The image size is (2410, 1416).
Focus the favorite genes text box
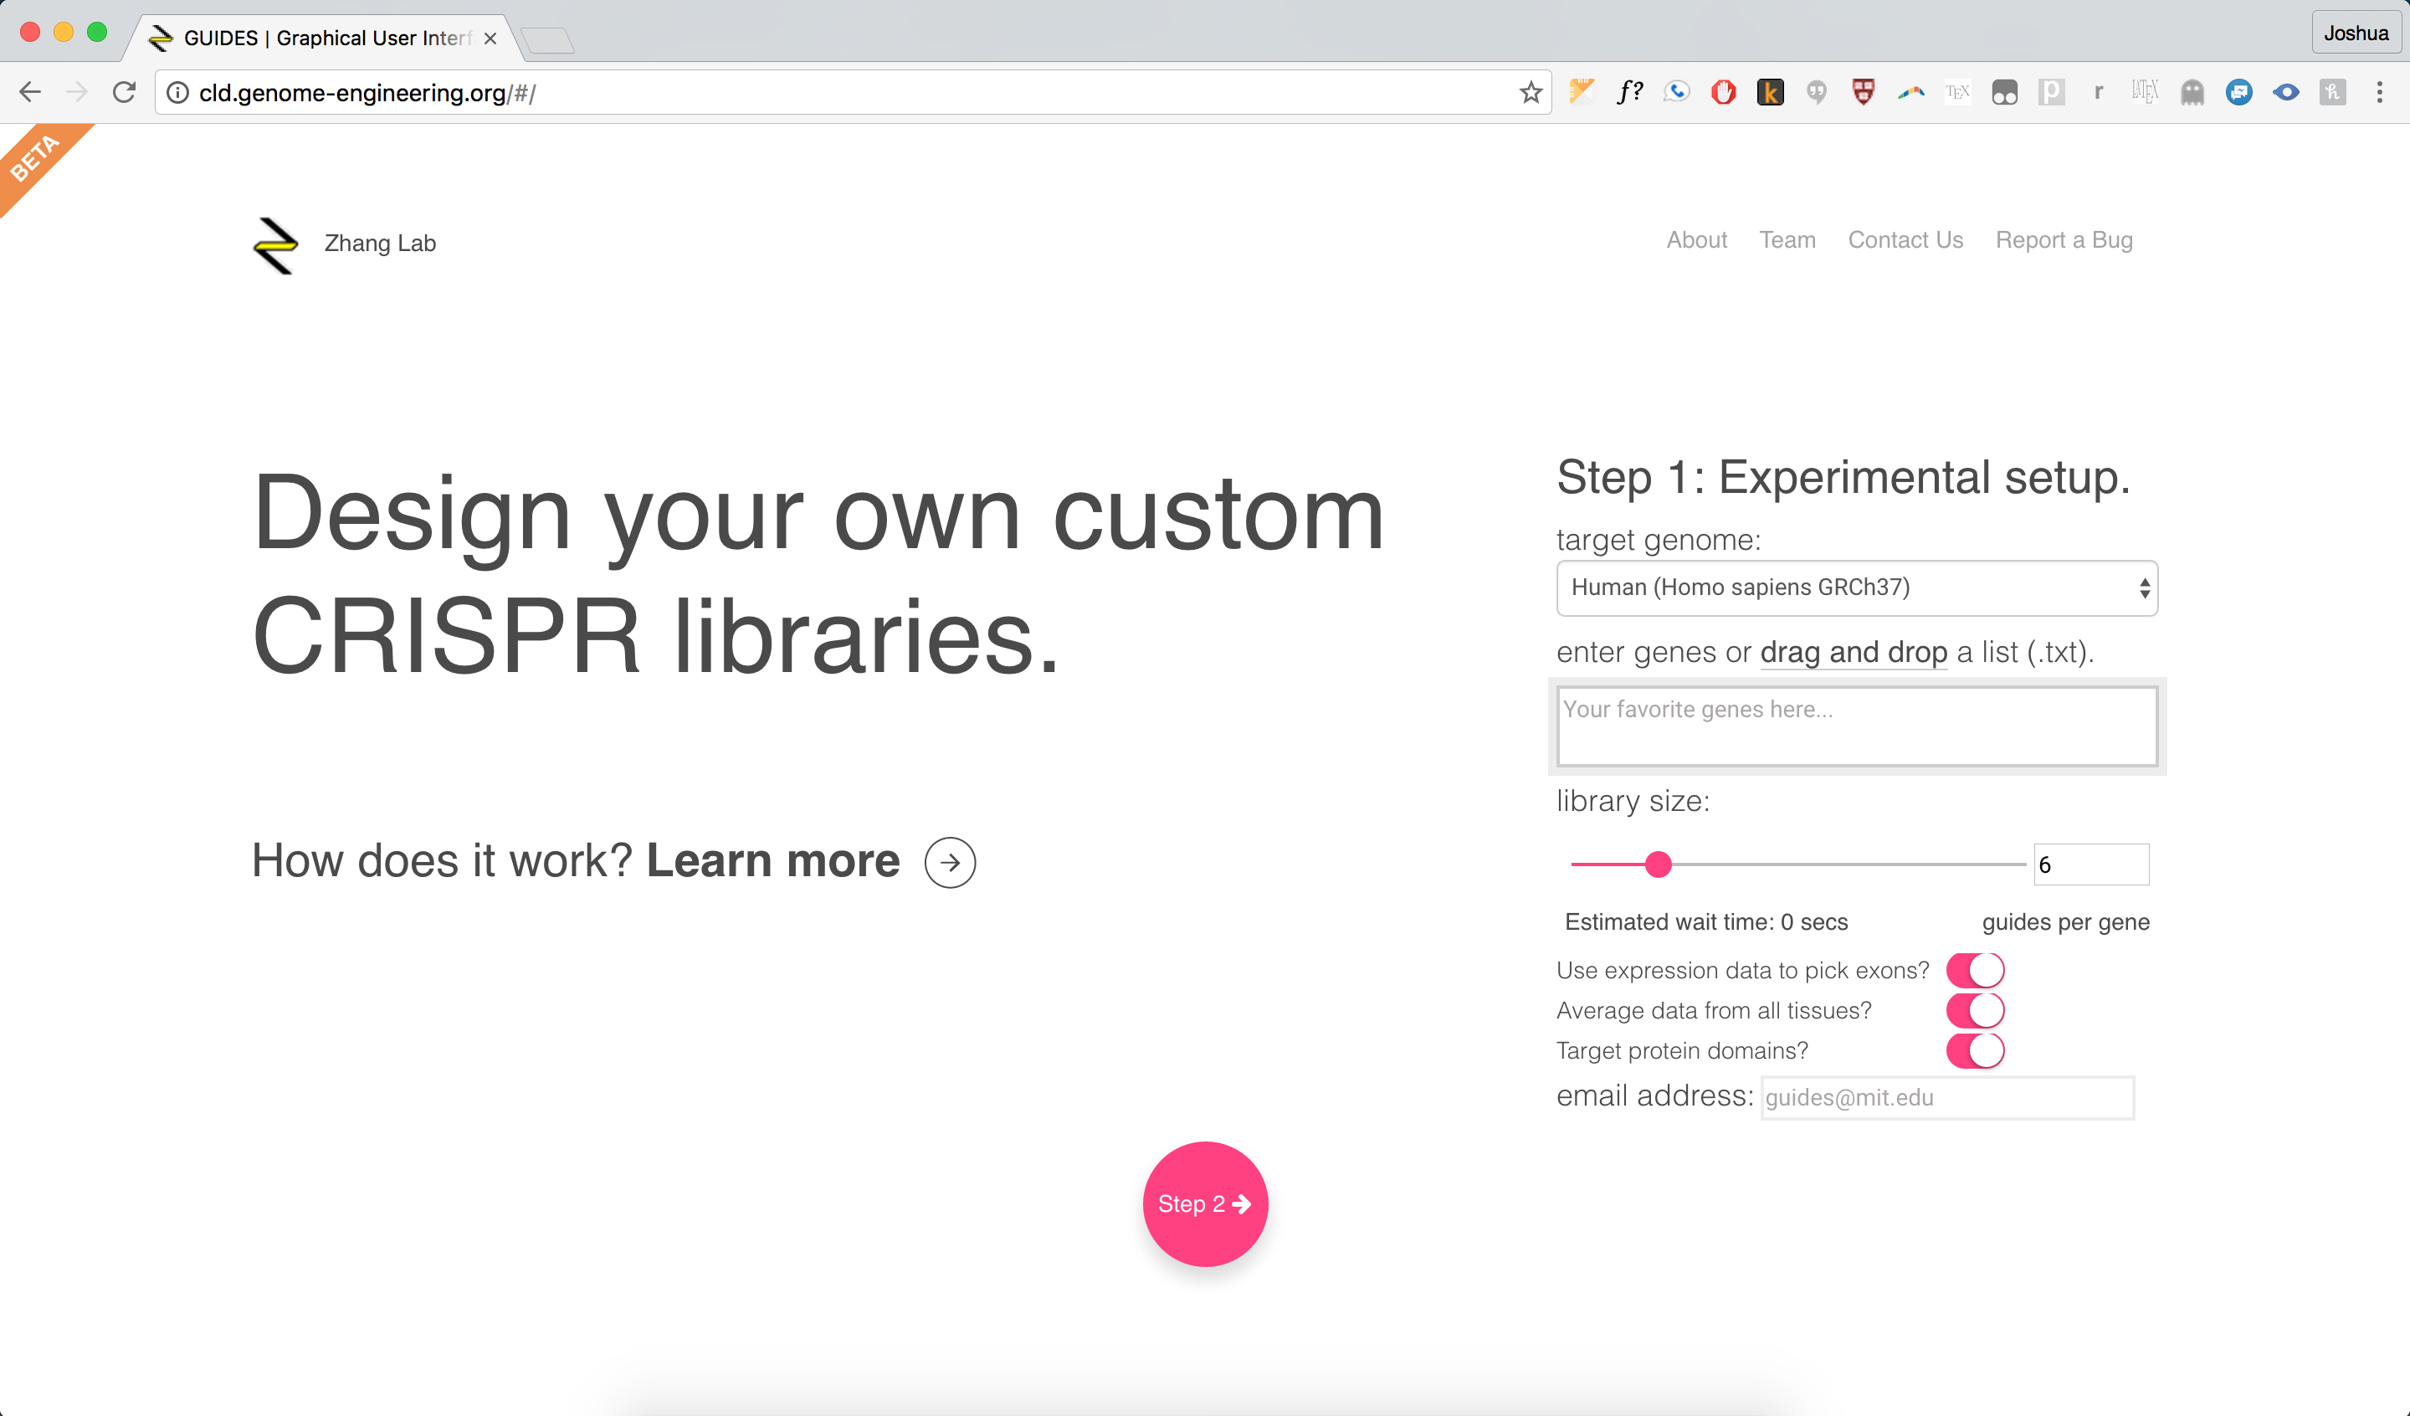pyautogui.click(x=1856, y=726)
